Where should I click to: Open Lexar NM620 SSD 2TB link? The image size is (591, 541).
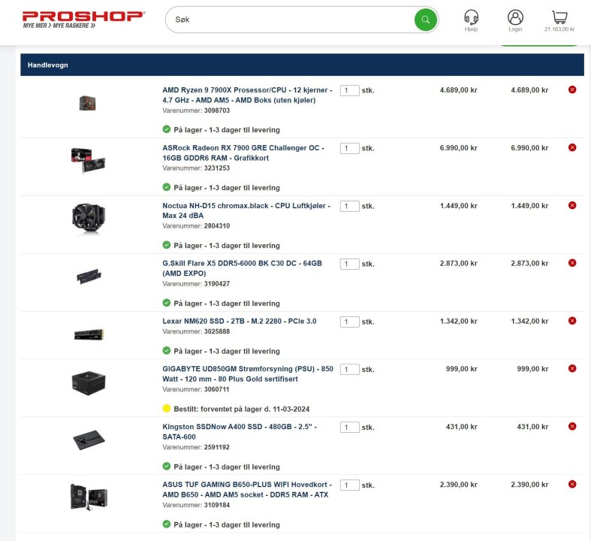click(240, 321)
